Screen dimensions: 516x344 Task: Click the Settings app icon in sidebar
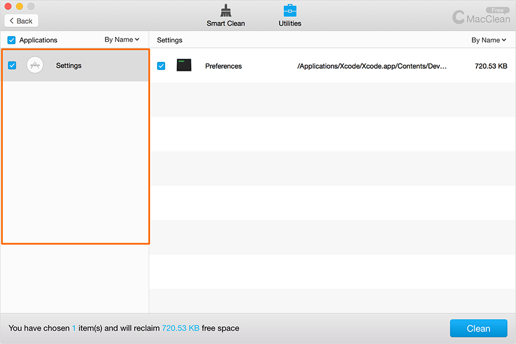click(x=35, y=65)
